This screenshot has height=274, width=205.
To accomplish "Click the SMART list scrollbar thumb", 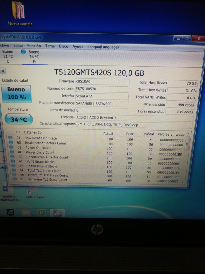I will 187,144.
